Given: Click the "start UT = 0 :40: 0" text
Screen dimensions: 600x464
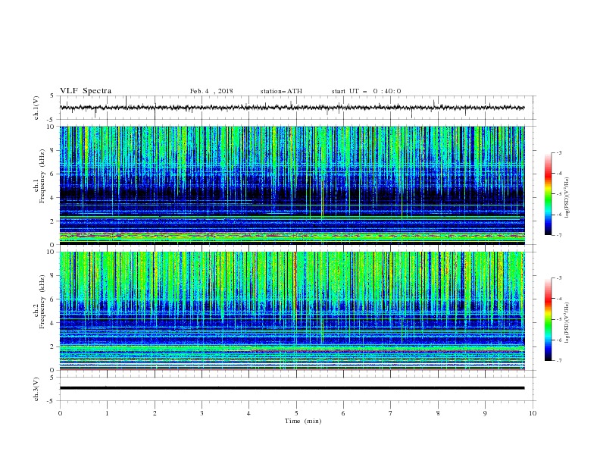Looking at the screenshot, I should 366,91.
